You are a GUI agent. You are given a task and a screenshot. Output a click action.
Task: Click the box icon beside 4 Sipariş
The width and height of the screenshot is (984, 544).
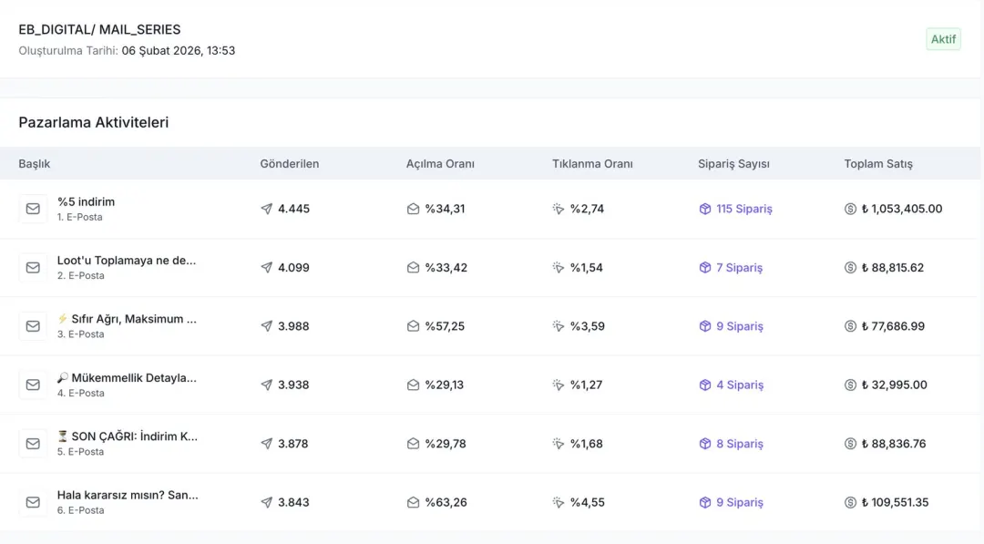tap(704, 385)
